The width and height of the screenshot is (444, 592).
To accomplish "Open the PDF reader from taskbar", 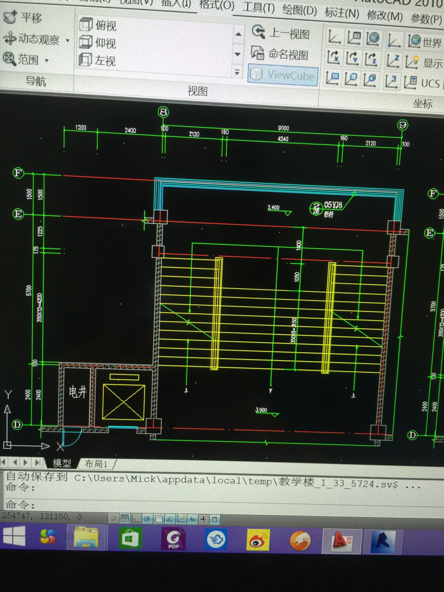I will click(x=173, y=539).
